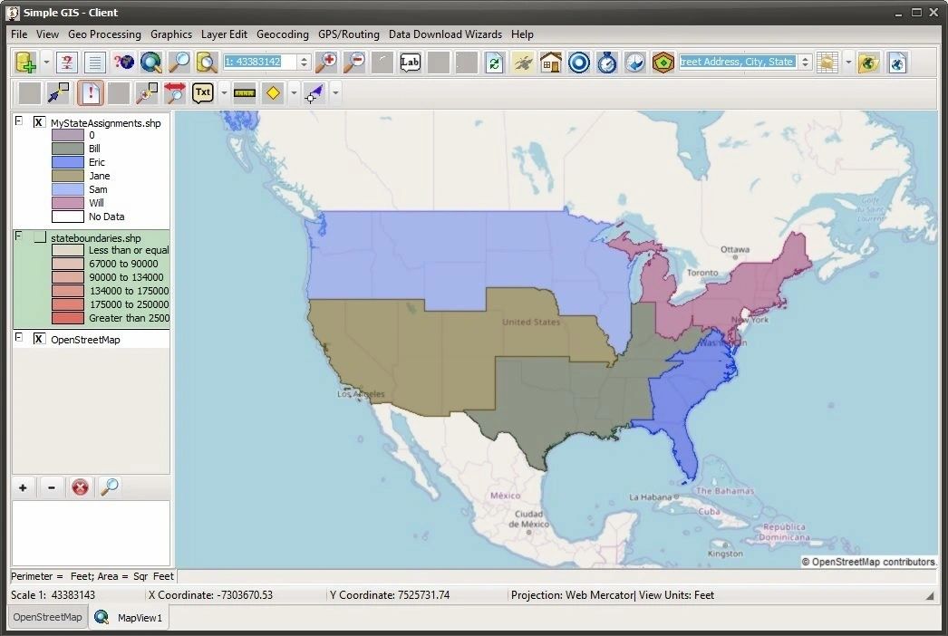Screen dimensions: 948x636
Task: Click the Eric color swatch in legend
Action: click(69, 162)
